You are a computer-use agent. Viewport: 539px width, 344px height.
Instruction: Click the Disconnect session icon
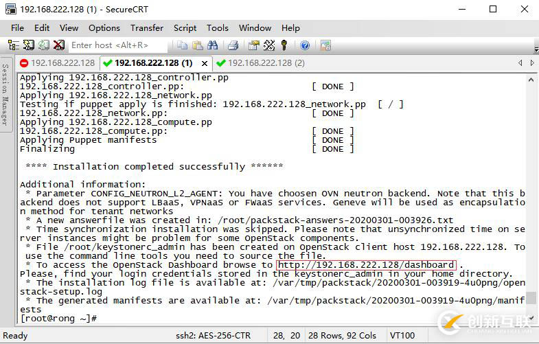click(59, 45)
